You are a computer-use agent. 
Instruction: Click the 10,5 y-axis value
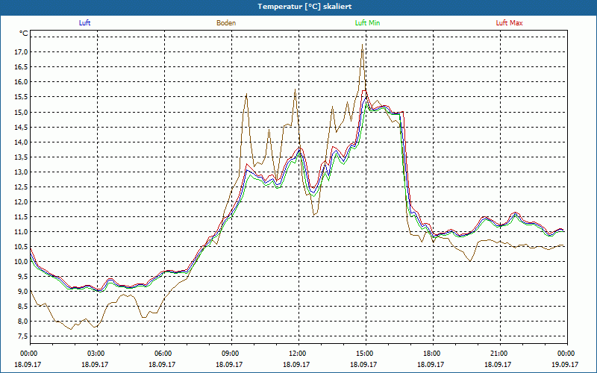point(21,247)
